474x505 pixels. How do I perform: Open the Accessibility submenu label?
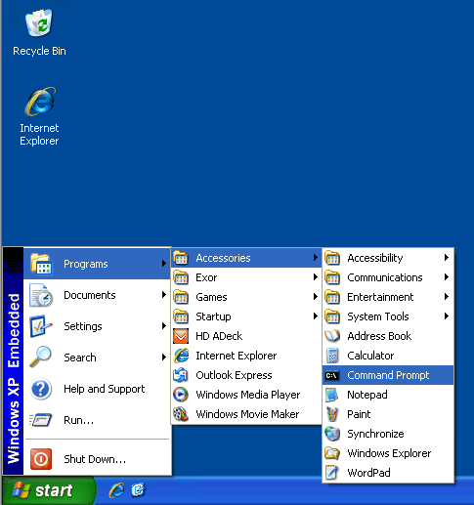[x=375, y=258]
